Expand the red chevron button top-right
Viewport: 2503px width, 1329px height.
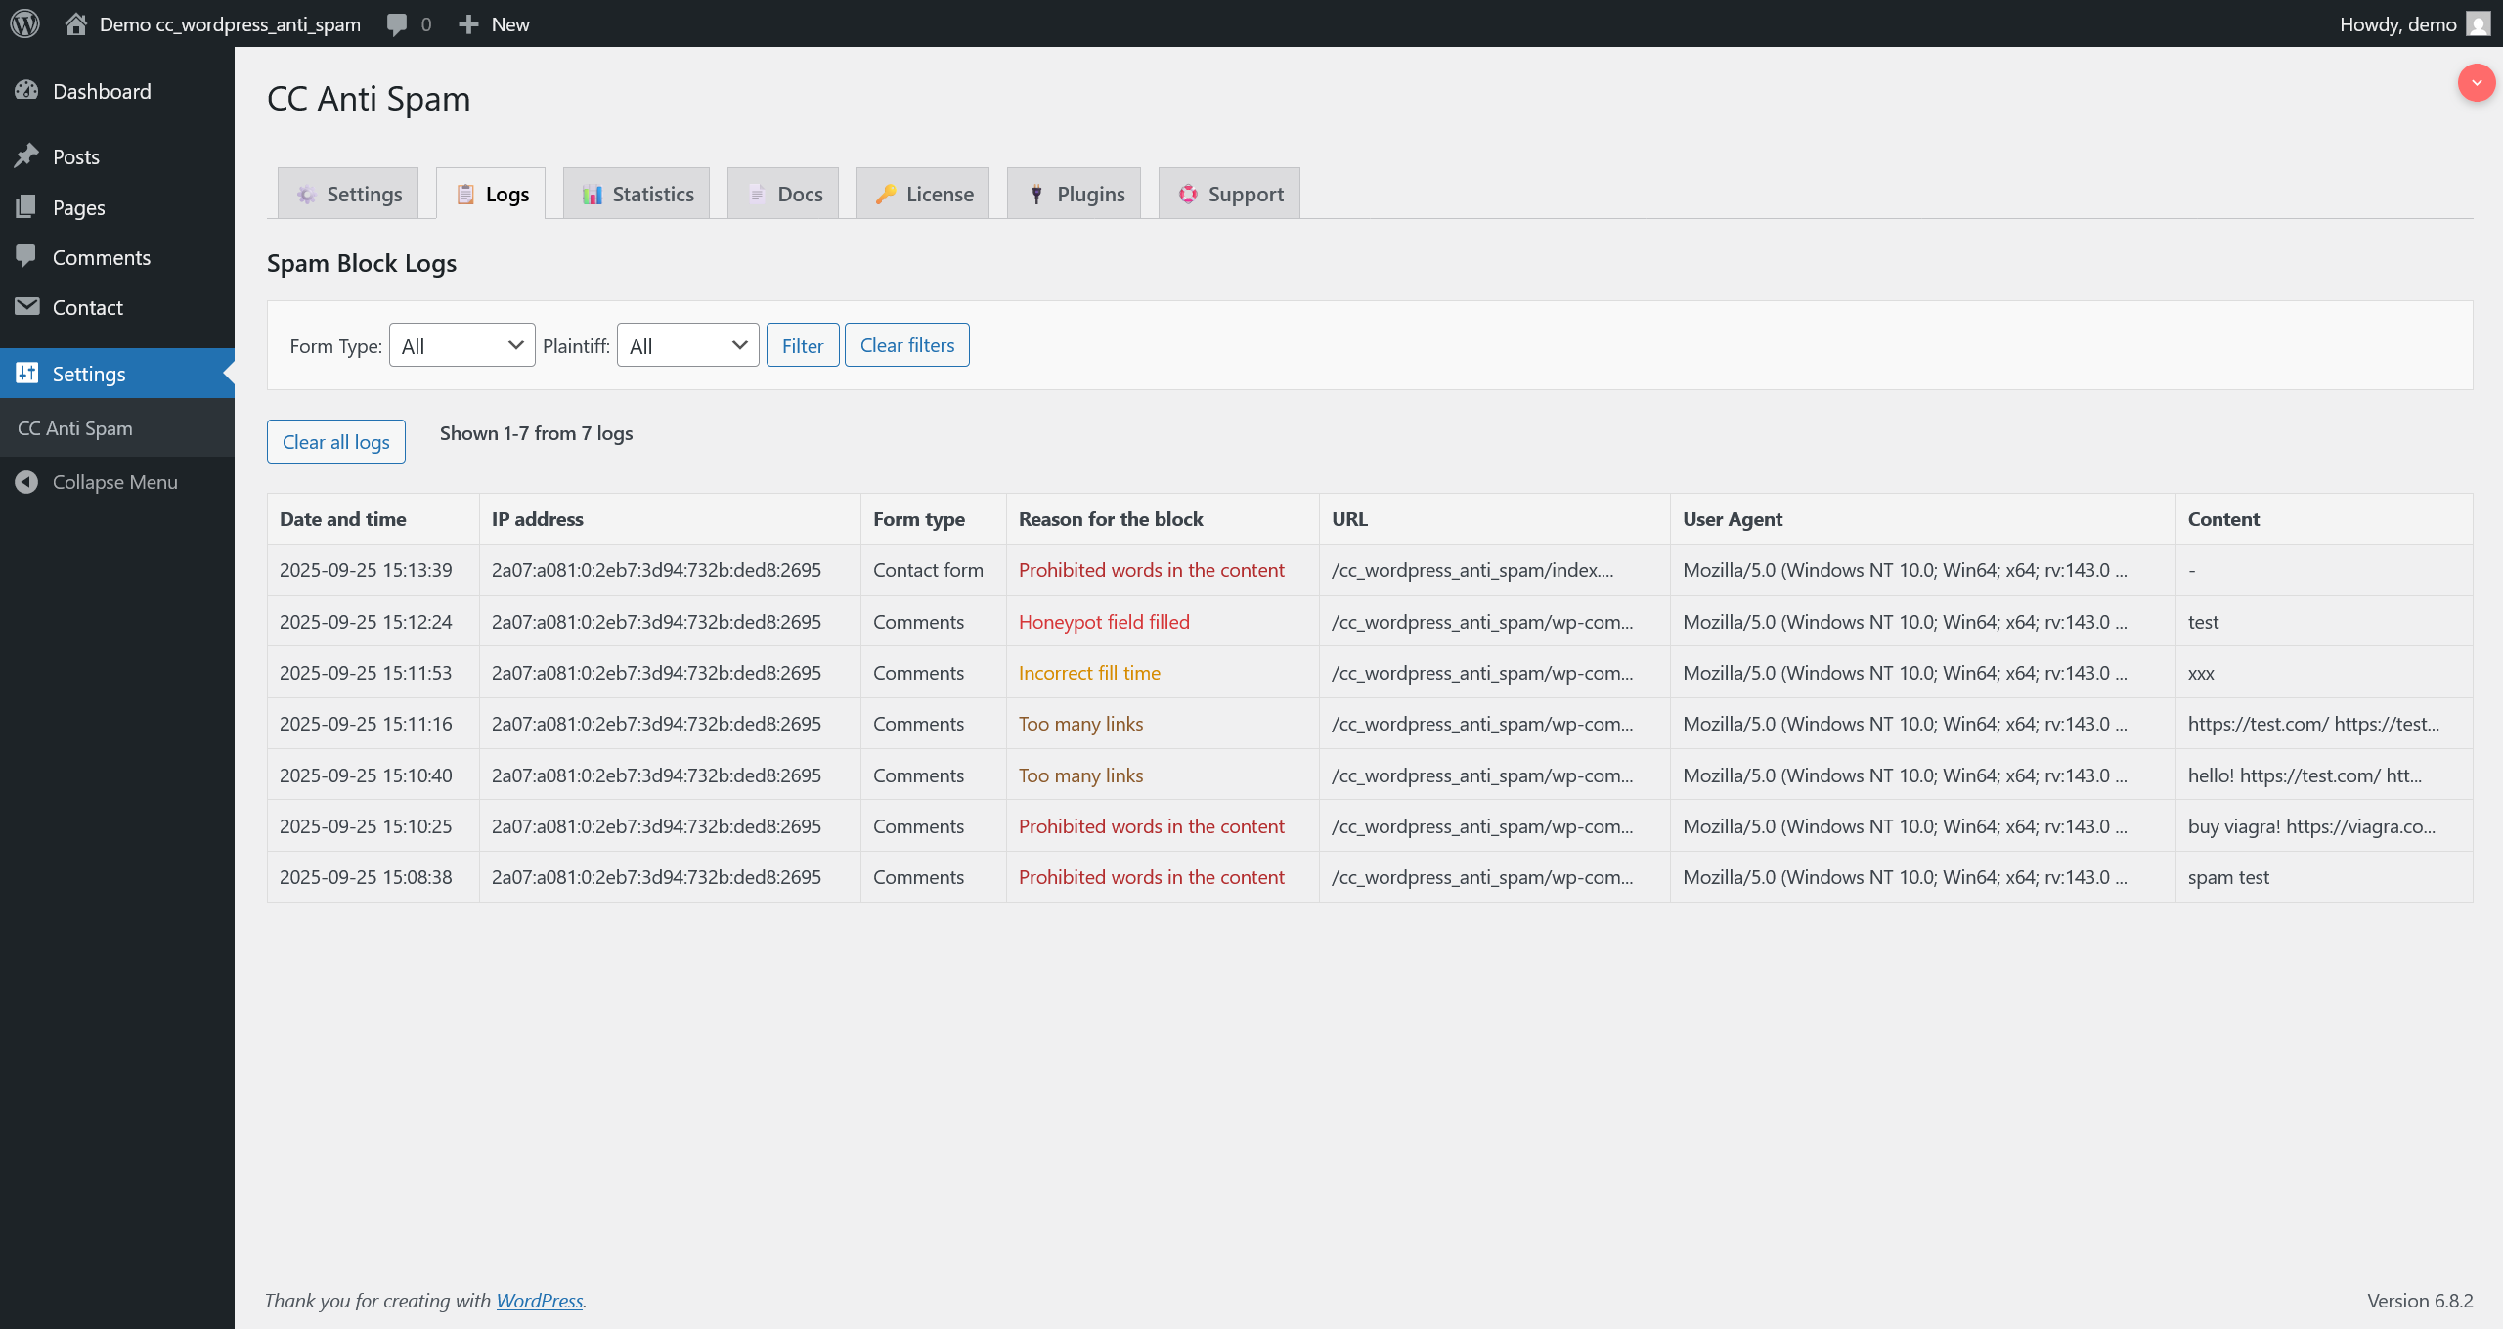coord(2476,82)
